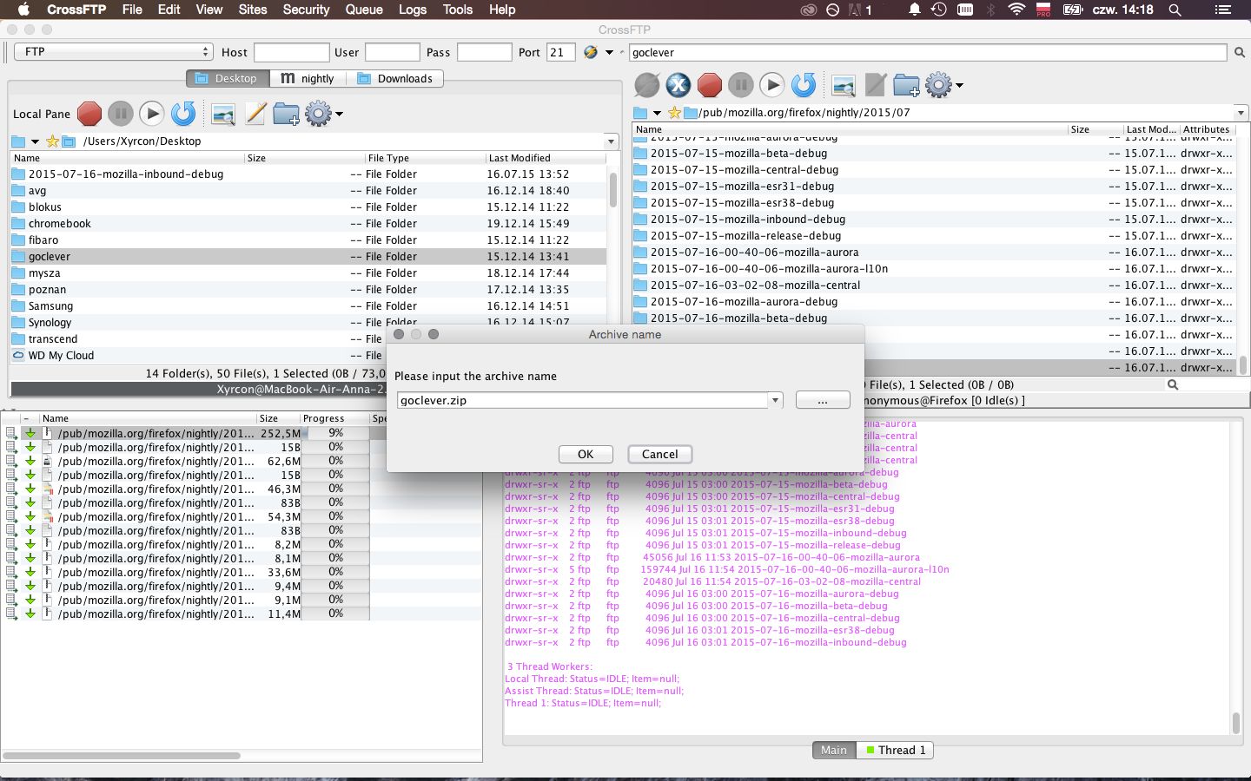Switch to the Thread 1 log tab
The image size is (1251, 781).
point(895,750)
